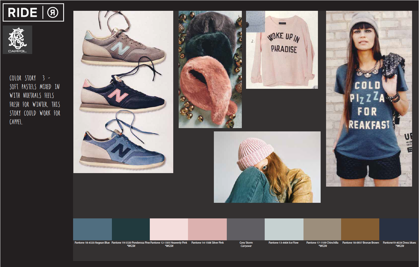This screenshot has width=419, height=267.
Task: Click the 'Grey Storm' label text
Action: pos(246,243)
